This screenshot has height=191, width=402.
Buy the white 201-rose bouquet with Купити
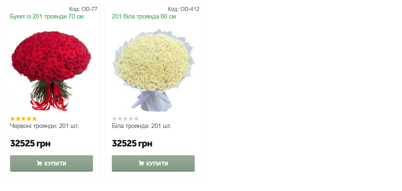point(153,163)
